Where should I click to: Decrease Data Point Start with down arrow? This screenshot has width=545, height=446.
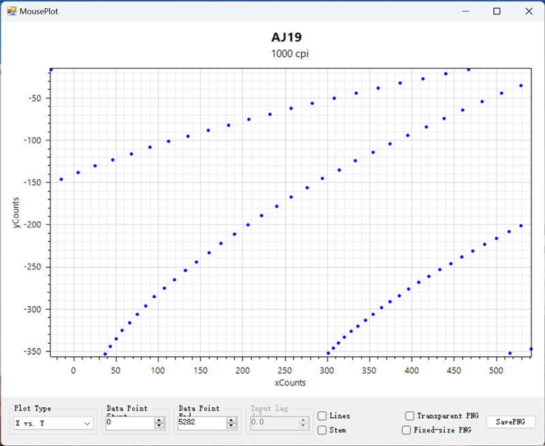point(159,426)
